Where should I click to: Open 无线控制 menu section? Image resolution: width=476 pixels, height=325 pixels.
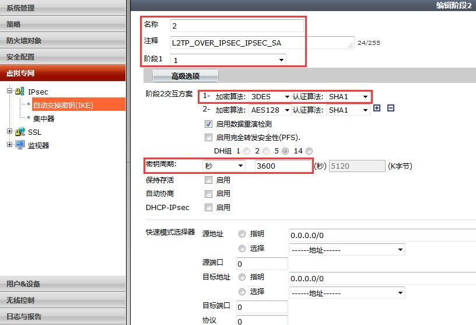62,300
